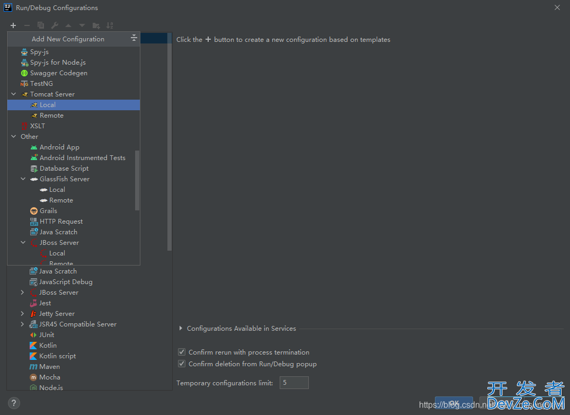
Task: Toggle Confirm rerun with process termination
Action: click(182, 352)
